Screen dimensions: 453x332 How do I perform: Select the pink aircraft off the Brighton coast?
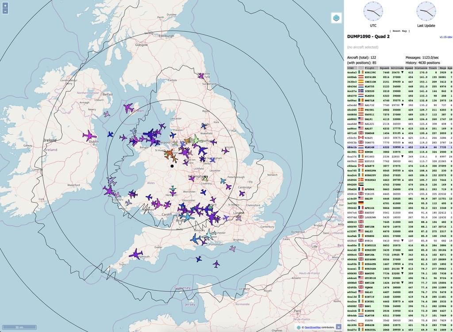tap(233, 248)
